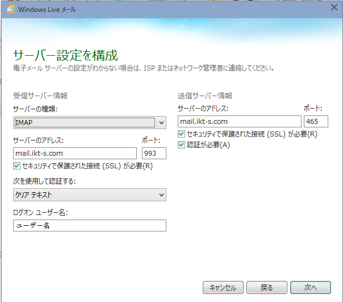Click the outgoing port field 465
This screenshot has width=343, height=302.
coord(316,121)
